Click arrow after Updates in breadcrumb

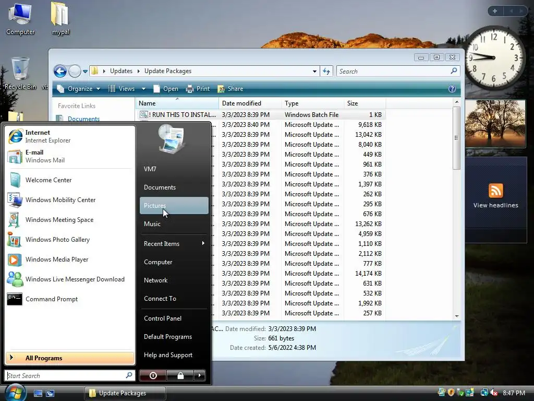click(x=139, y=71)
